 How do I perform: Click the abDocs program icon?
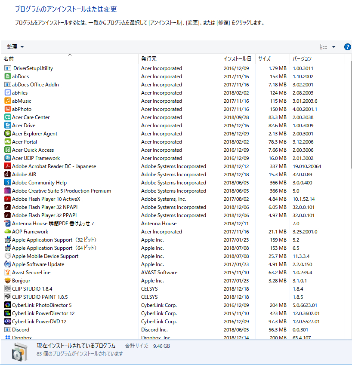(x=8, y=77)
